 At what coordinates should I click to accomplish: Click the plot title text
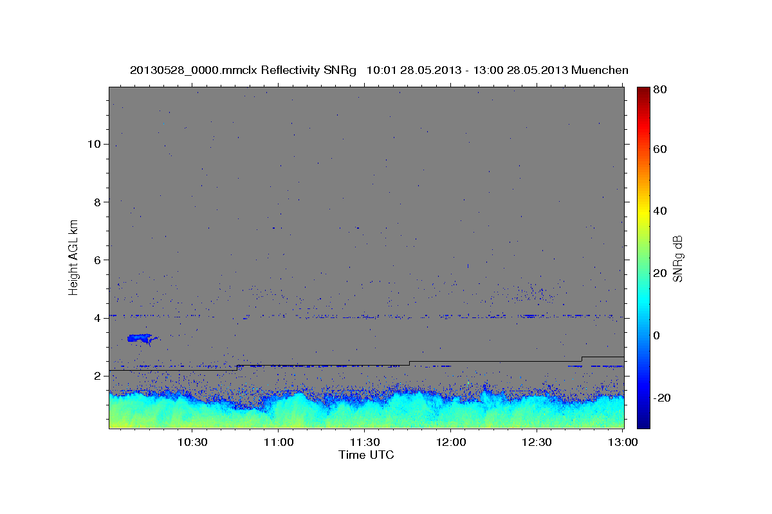tap(379, 70)
